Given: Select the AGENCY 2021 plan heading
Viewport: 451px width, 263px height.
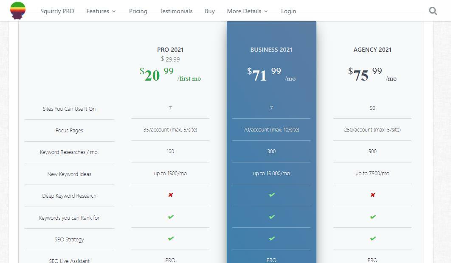Looking at the screenshot, I should click(x=372, y=50).
